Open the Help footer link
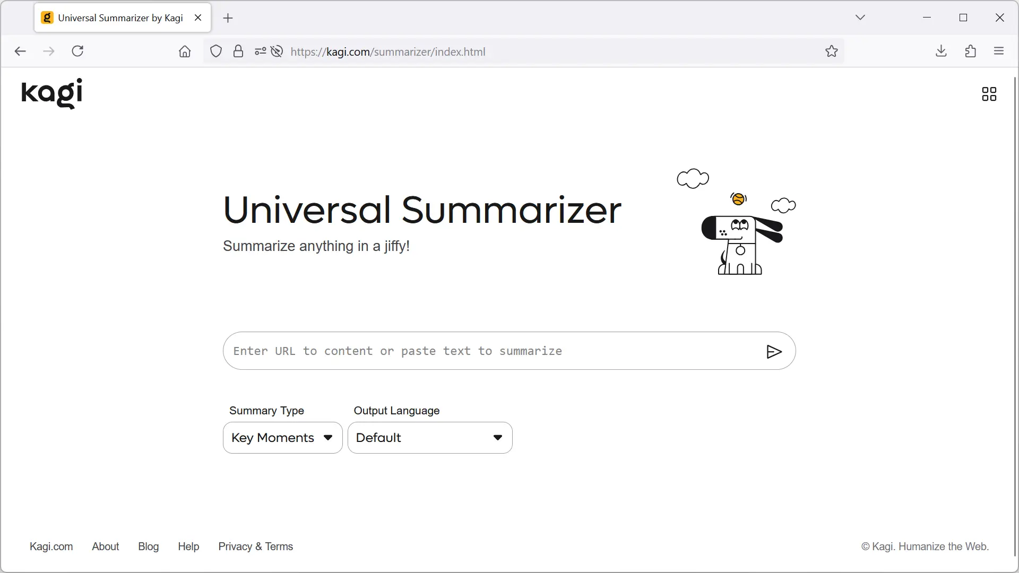Viewport: 1019px width, 573px height. (188, 546)
